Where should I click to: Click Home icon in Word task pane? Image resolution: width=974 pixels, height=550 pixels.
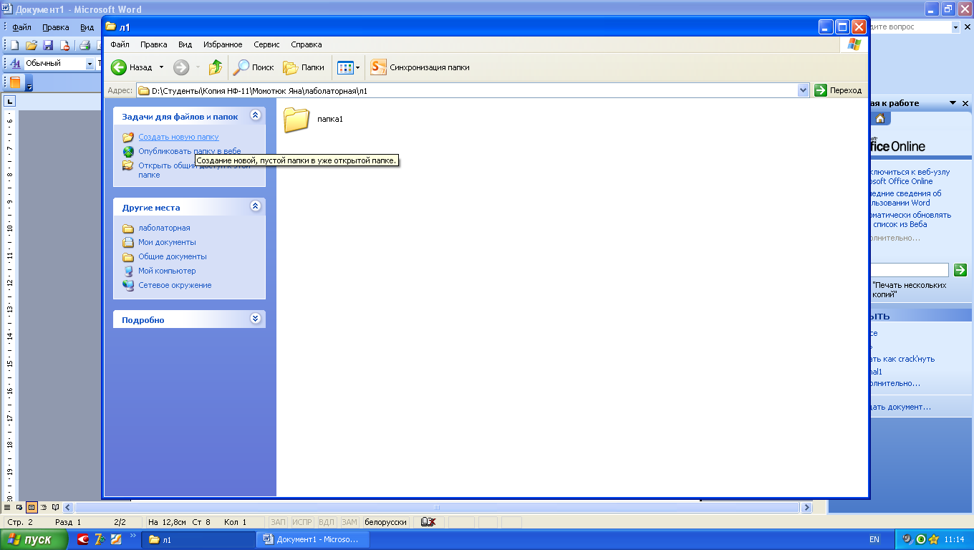[x=880, y=118]
